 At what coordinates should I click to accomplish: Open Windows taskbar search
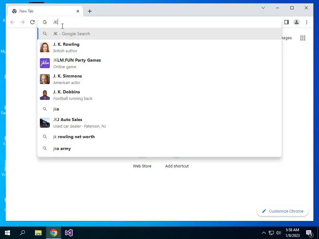point(22,233)
